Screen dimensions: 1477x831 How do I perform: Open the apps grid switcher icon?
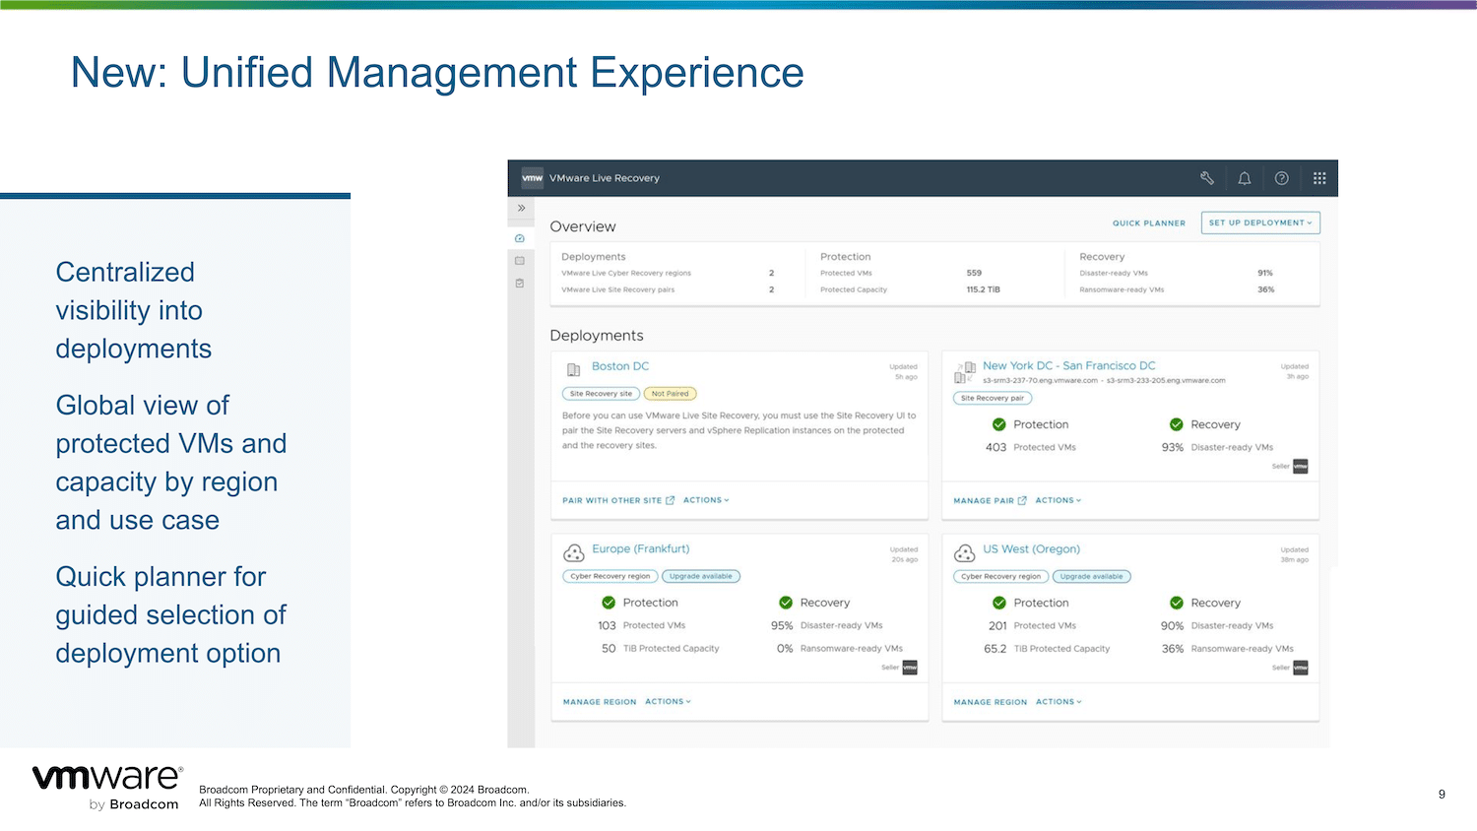pyautogui.click(x=1319, y=178)
